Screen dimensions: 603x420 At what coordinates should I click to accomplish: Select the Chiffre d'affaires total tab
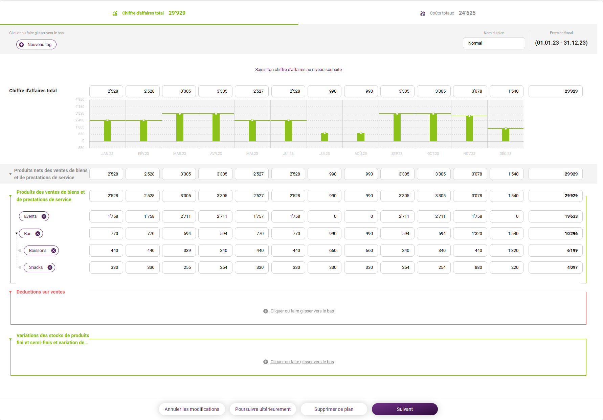pyautogui.click(x=149, y=13)
